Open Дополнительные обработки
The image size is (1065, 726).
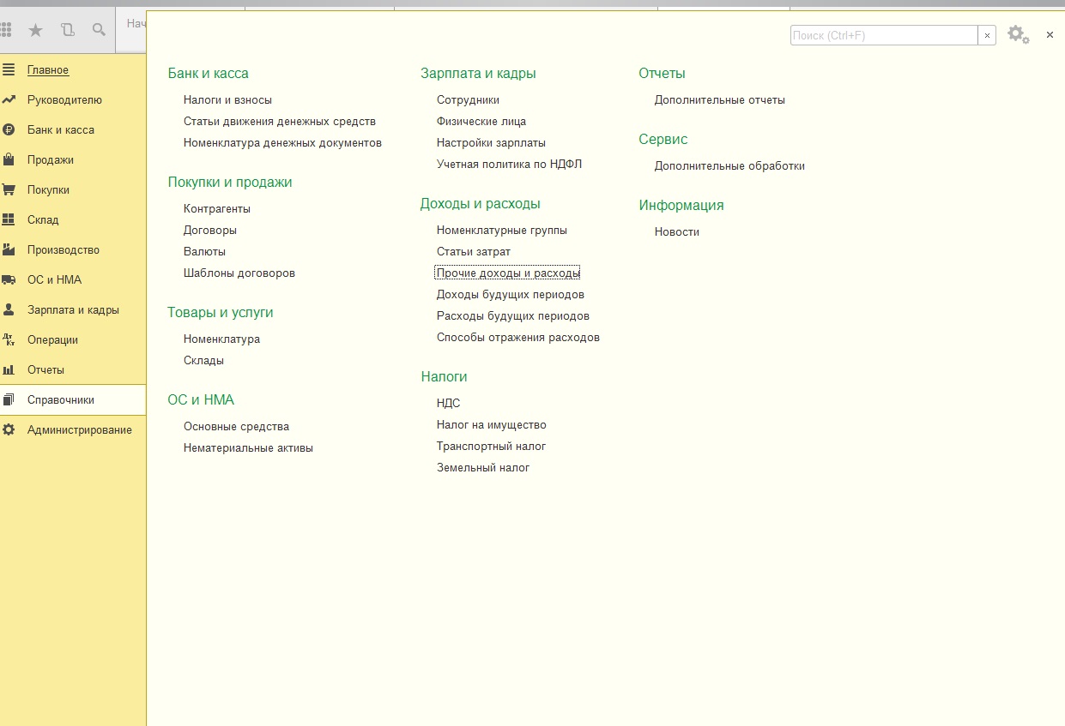tap(729, 166)
